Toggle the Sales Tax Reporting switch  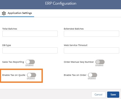point(30,62)
